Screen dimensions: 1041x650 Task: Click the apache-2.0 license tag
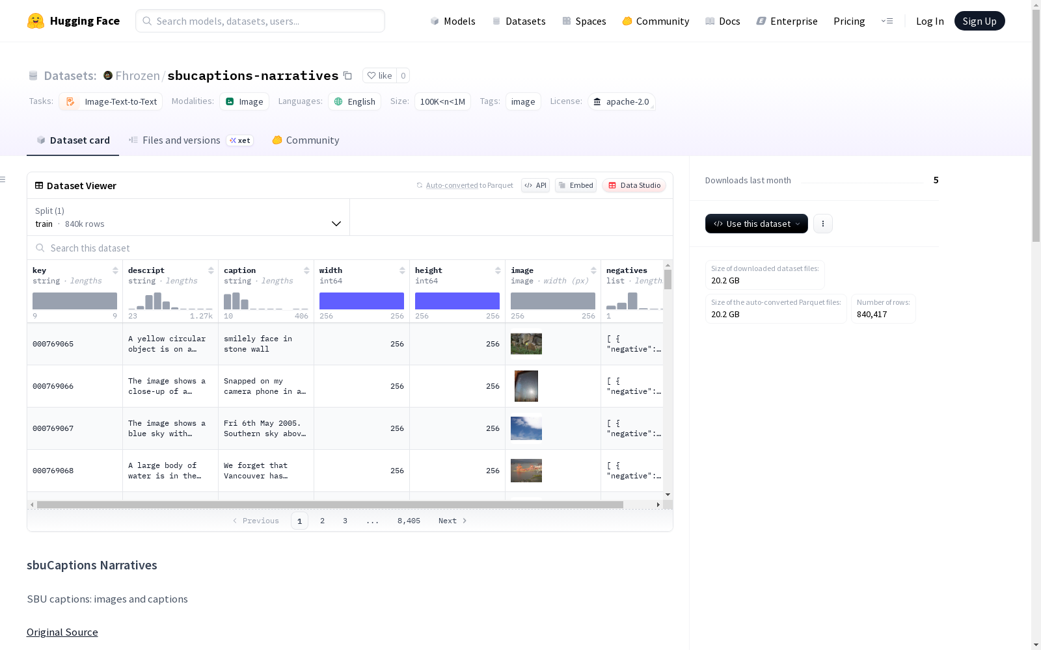coord(621,101)
